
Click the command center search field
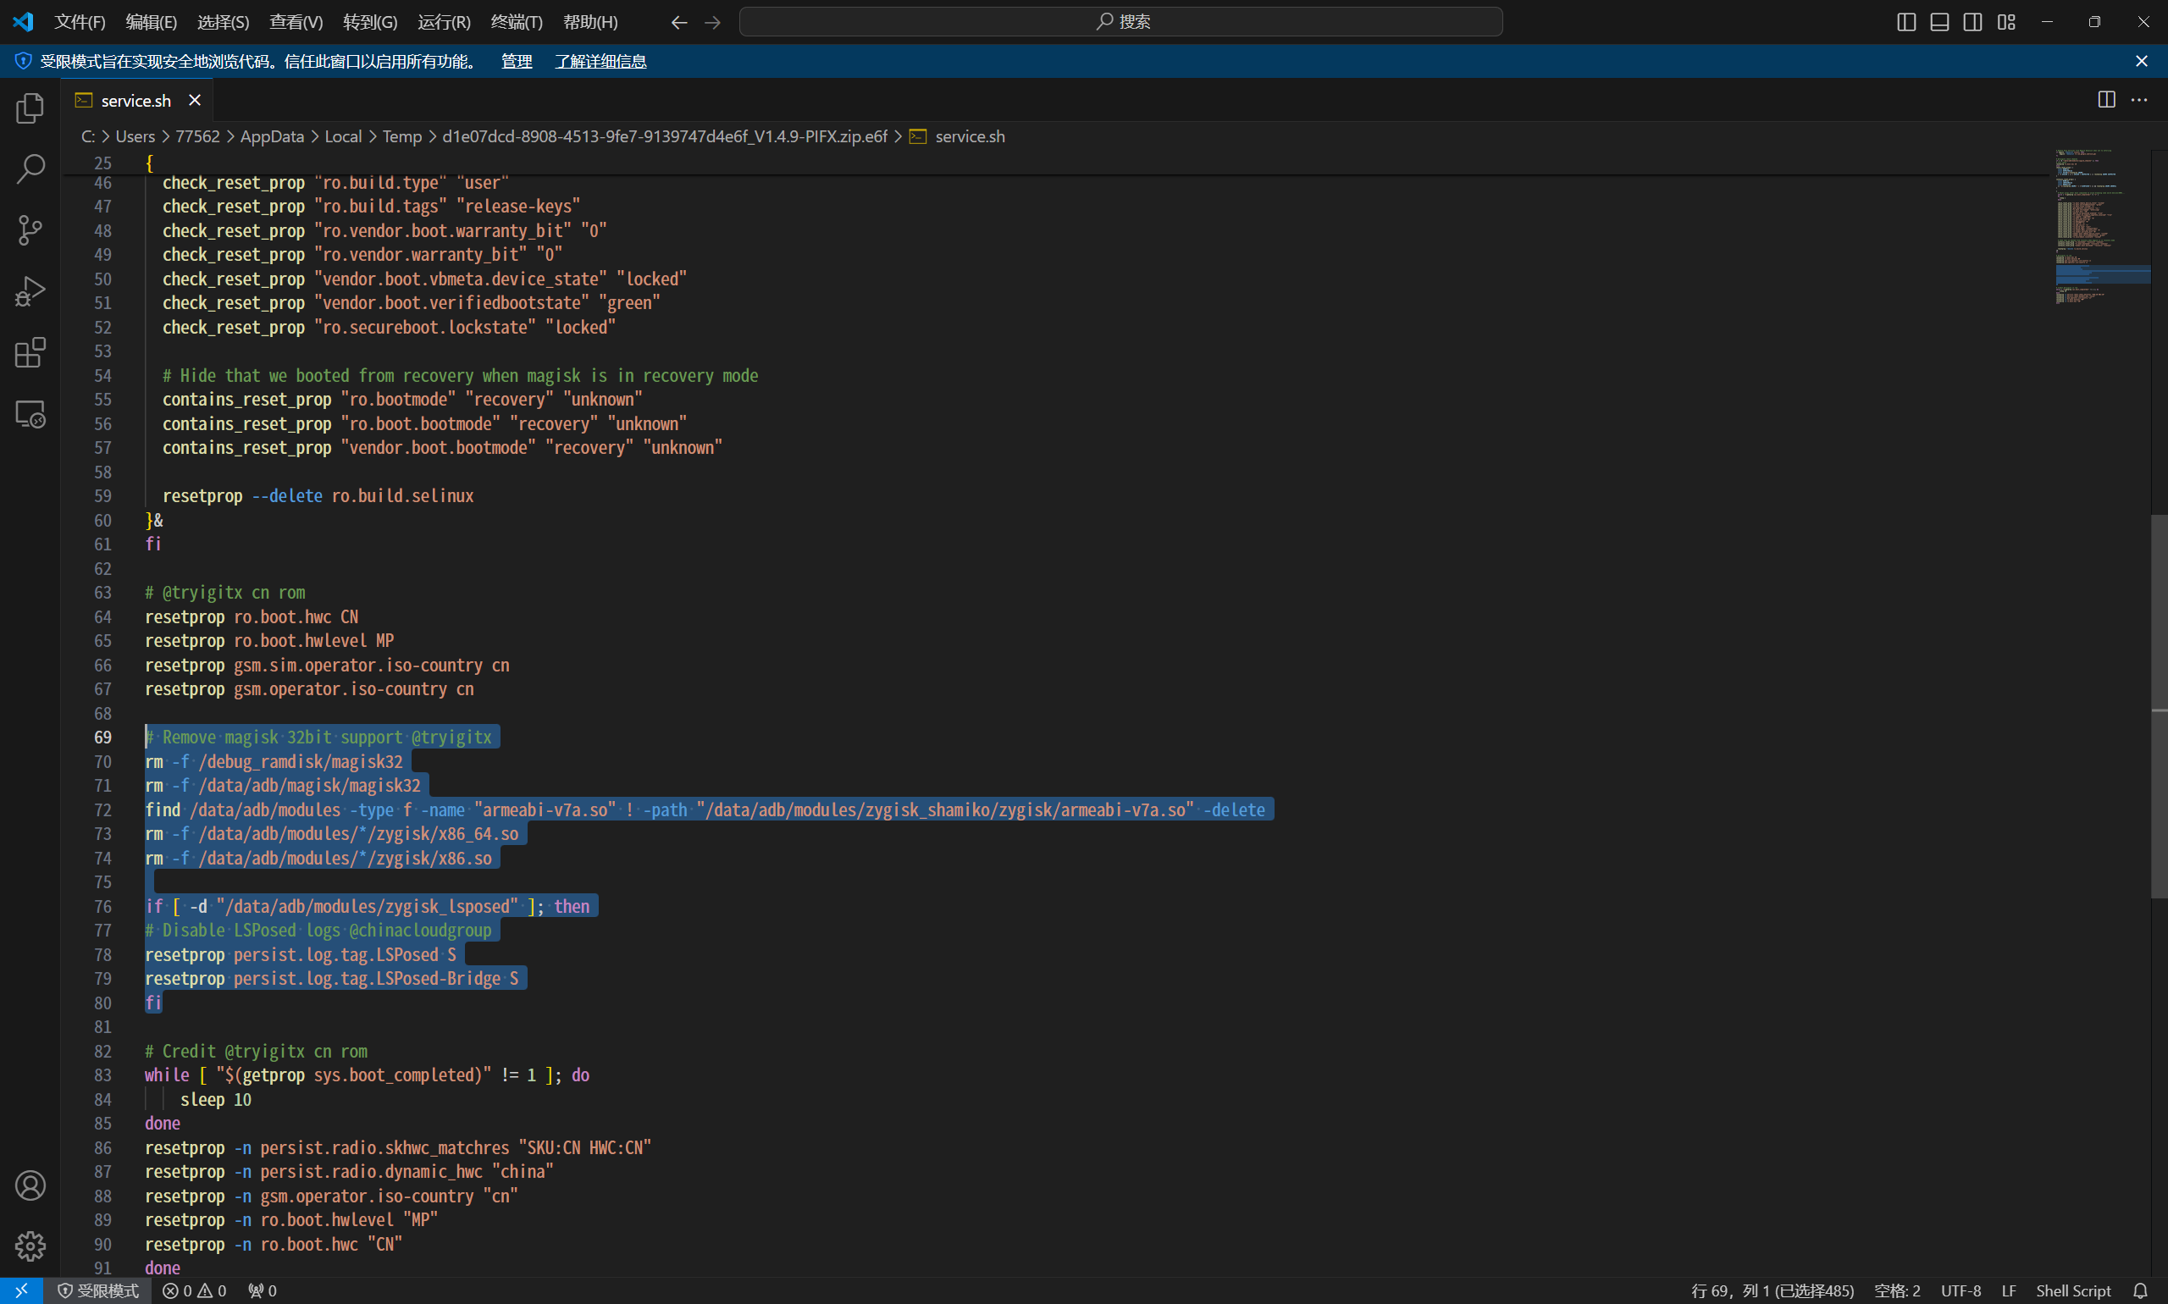coord(1120,22)
